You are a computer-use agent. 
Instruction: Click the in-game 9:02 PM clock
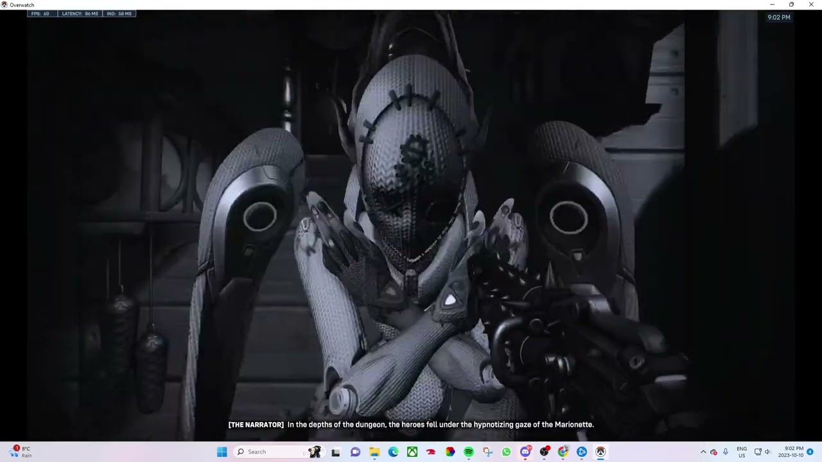click(779, 17)
